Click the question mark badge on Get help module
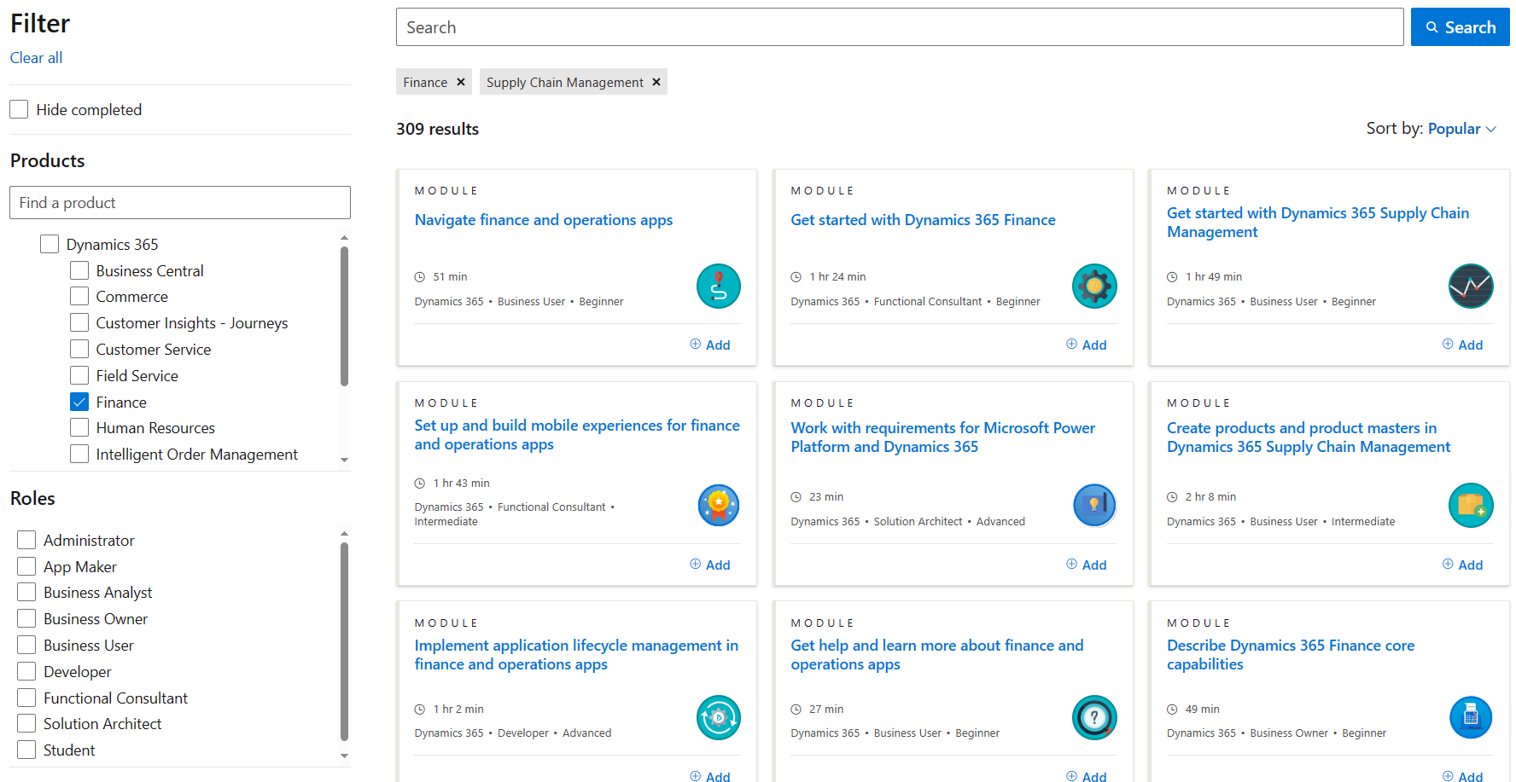Image resolution: width=1516 pixels, height=782 pixels. pyautogui.click(x=1094, y=717)
